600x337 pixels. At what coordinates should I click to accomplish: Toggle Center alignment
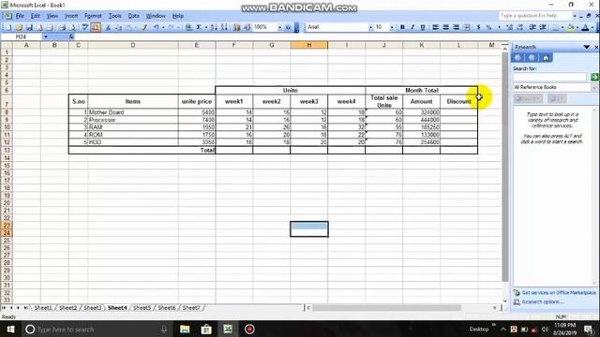point(446,27)
